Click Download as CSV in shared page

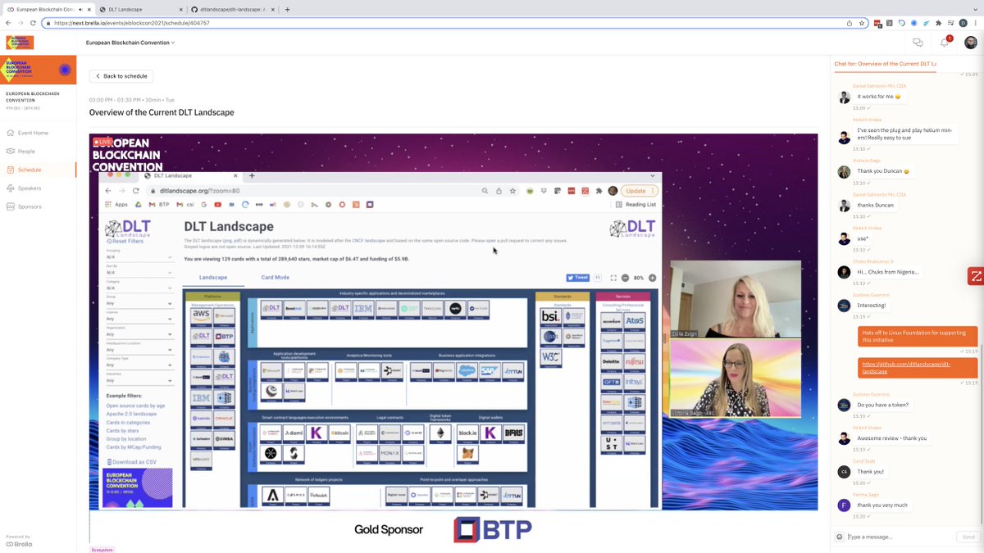132,461
